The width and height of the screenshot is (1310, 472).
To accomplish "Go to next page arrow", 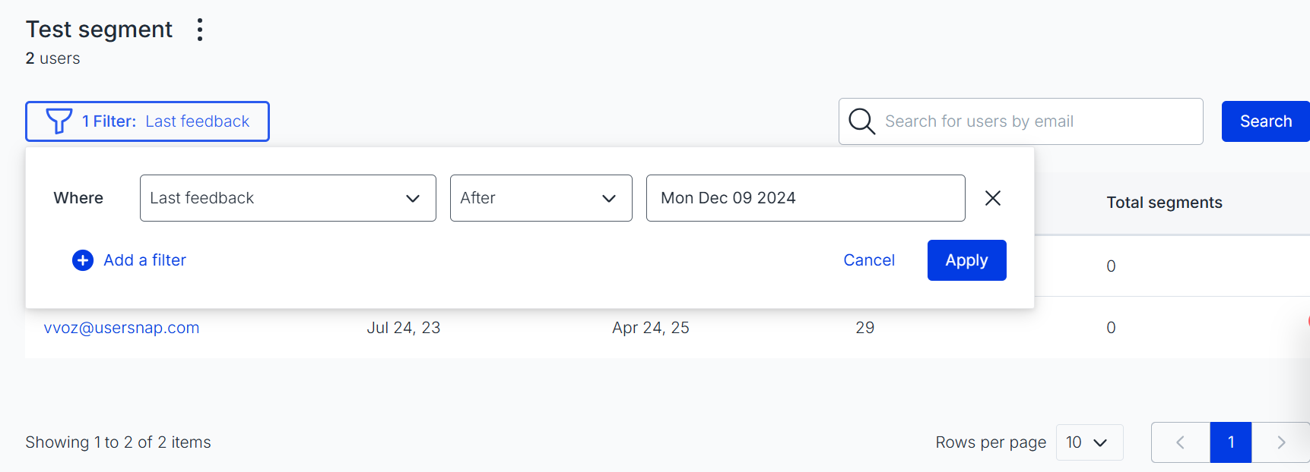I will (x=1280, y=442).
